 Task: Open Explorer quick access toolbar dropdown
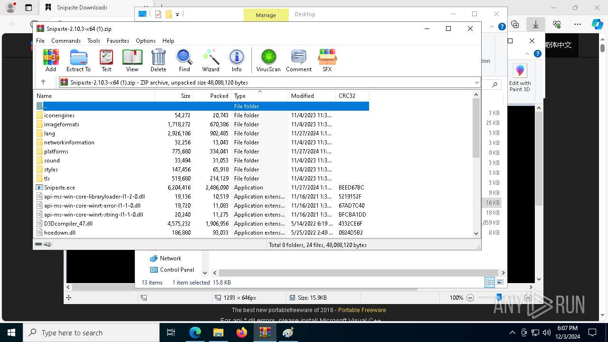[177, 15]
